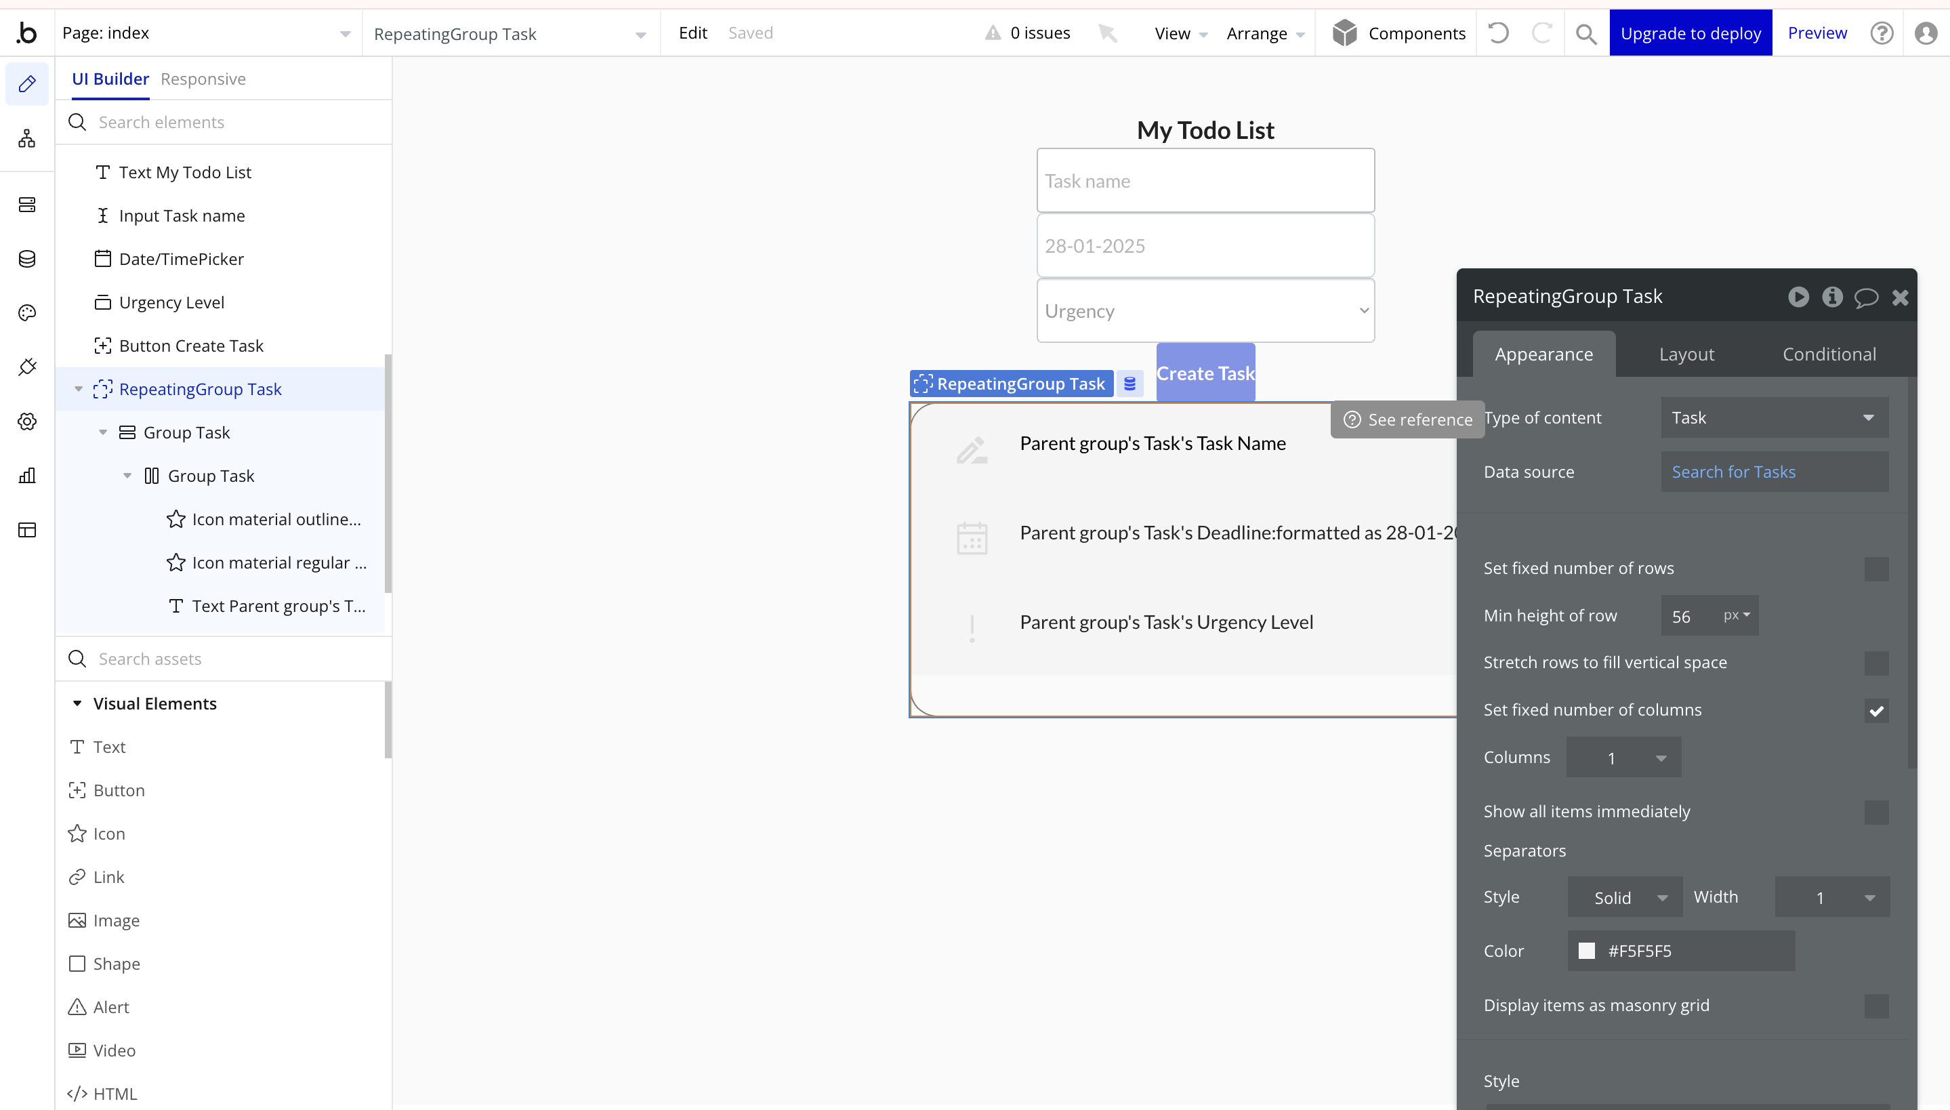This screenshot has height=1110, width=1950.
Task: Switch to the Layout tab
Action: pyautogui.click(x=1686, y=354)
